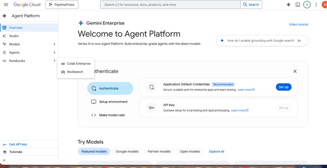This screenshot has width=327, height=168.
Task: Expand the Agents submenu chevron
Action: (x=54, y=53)
